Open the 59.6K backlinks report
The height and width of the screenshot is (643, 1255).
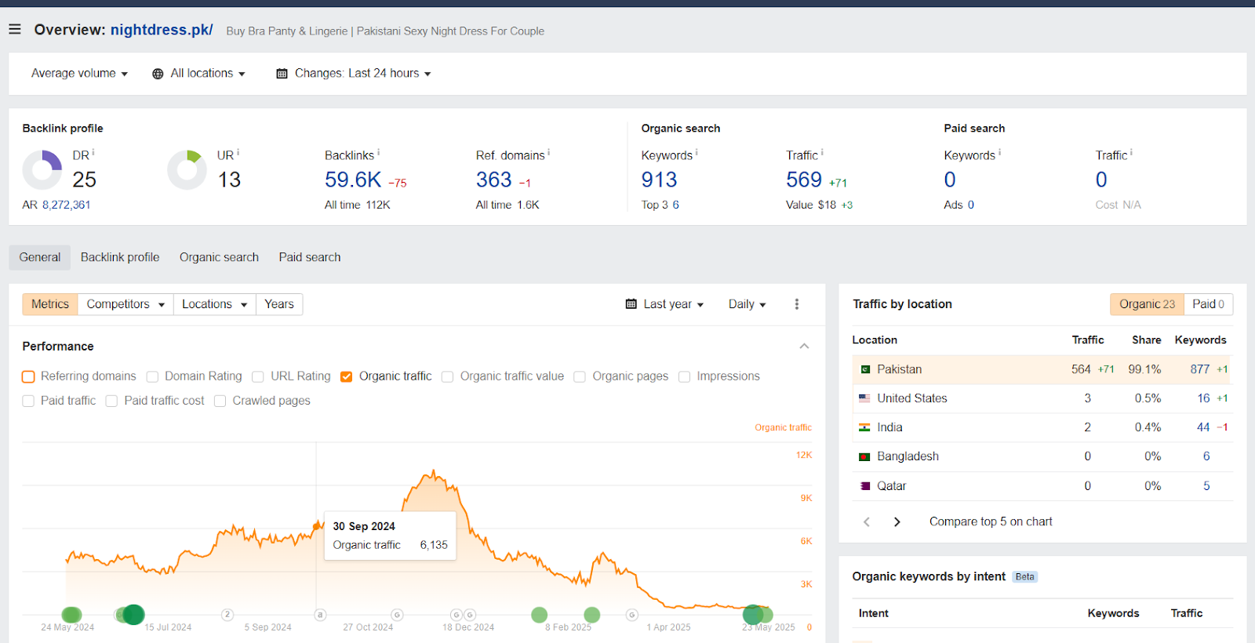(x=353, y=180)
